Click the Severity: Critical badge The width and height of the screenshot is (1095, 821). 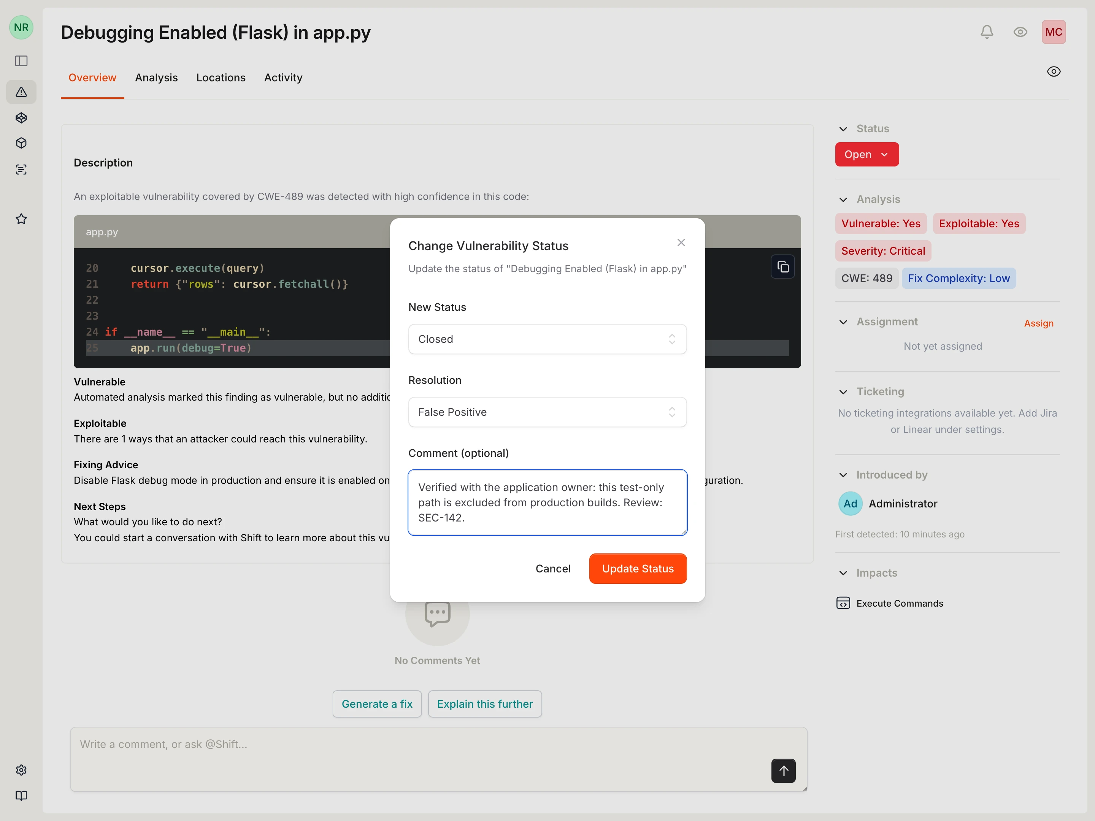(883, 251)
